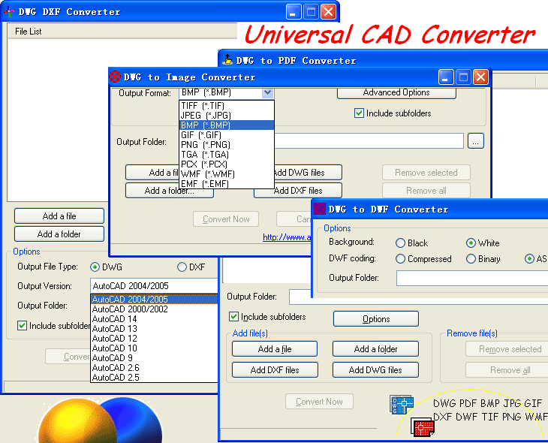Click the File List column header
This screenshot has width=548, height=443.
122,32
